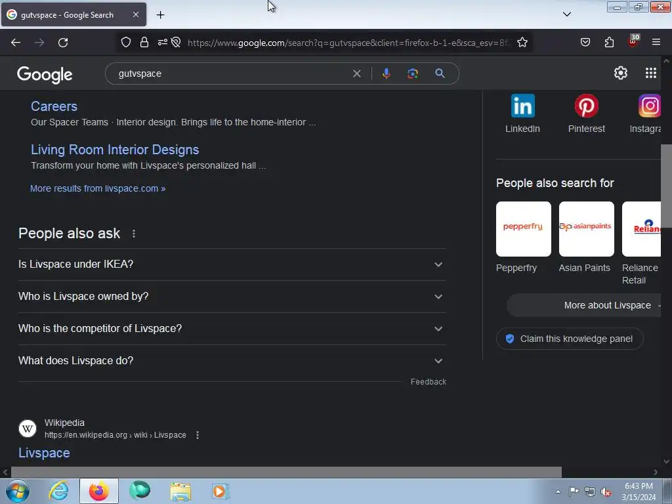Image resolution: width=672 pixels, height=504 pixels.
Task: Click the network tray icon
Action: pyautogui.click(x=590, y=492)
